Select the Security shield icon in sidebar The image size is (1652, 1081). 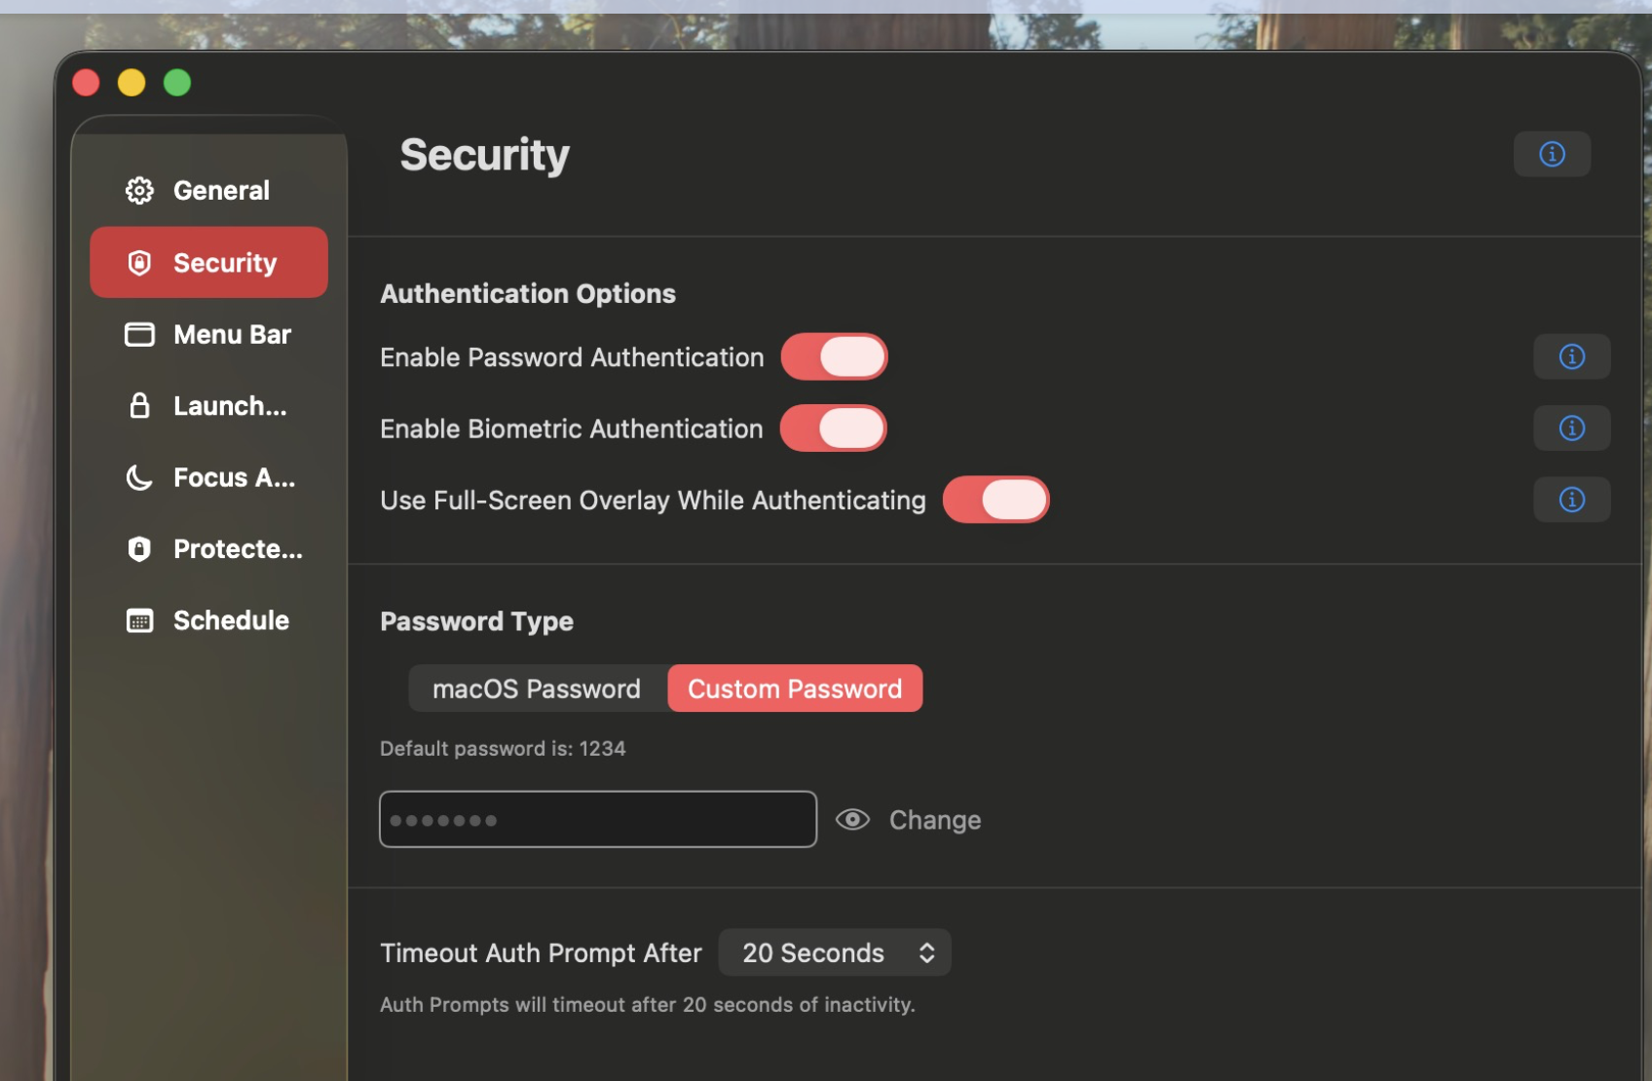coord(139,262)
